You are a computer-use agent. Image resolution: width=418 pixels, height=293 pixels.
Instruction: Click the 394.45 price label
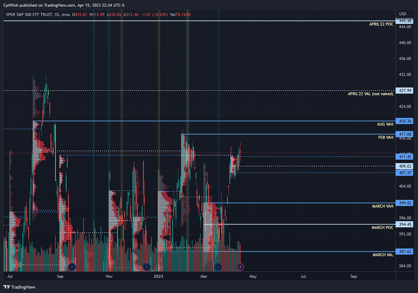[x=405, y=224]
